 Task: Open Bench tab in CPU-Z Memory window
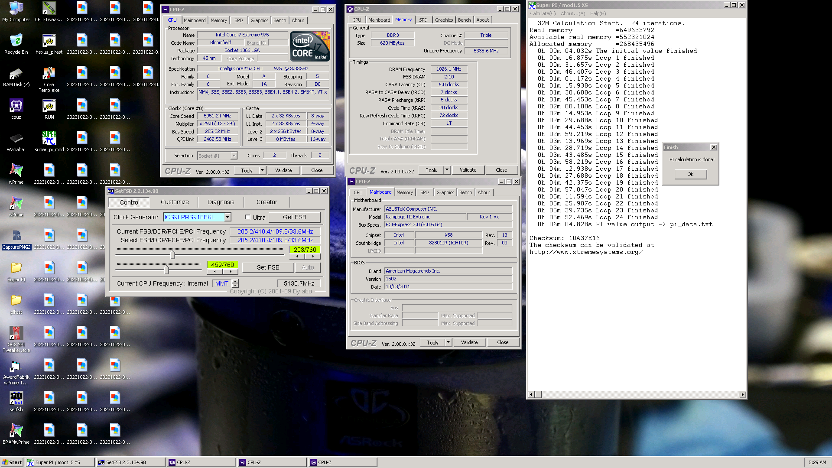click(x=464, y=20)
